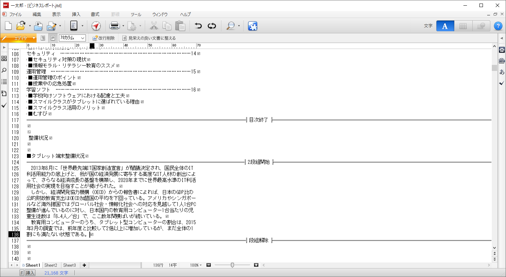Click the save-as pencil folder icon
This screenshot has width=506, height=277.
pos(52,26)
